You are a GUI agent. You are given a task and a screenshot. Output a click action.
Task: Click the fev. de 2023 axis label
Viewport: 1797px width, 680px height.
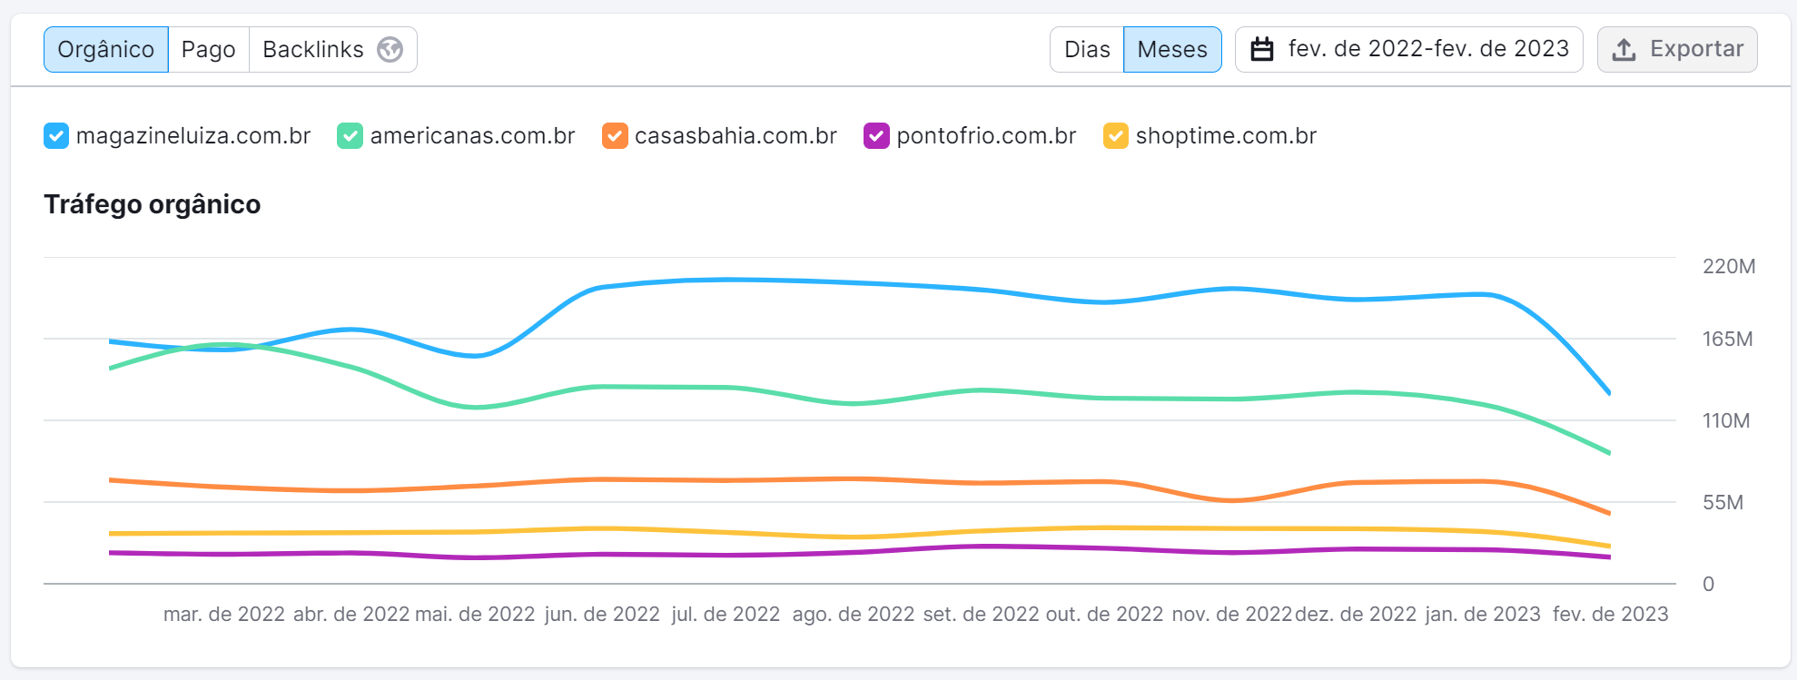[1610, 615]
